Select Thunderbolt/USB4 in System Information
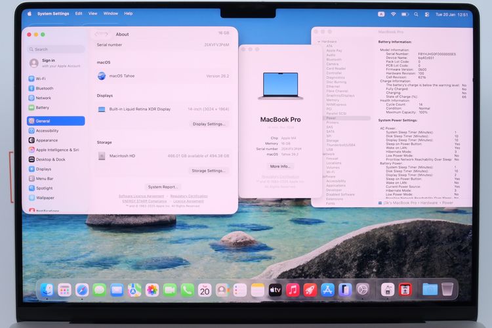 click(340, 146)
